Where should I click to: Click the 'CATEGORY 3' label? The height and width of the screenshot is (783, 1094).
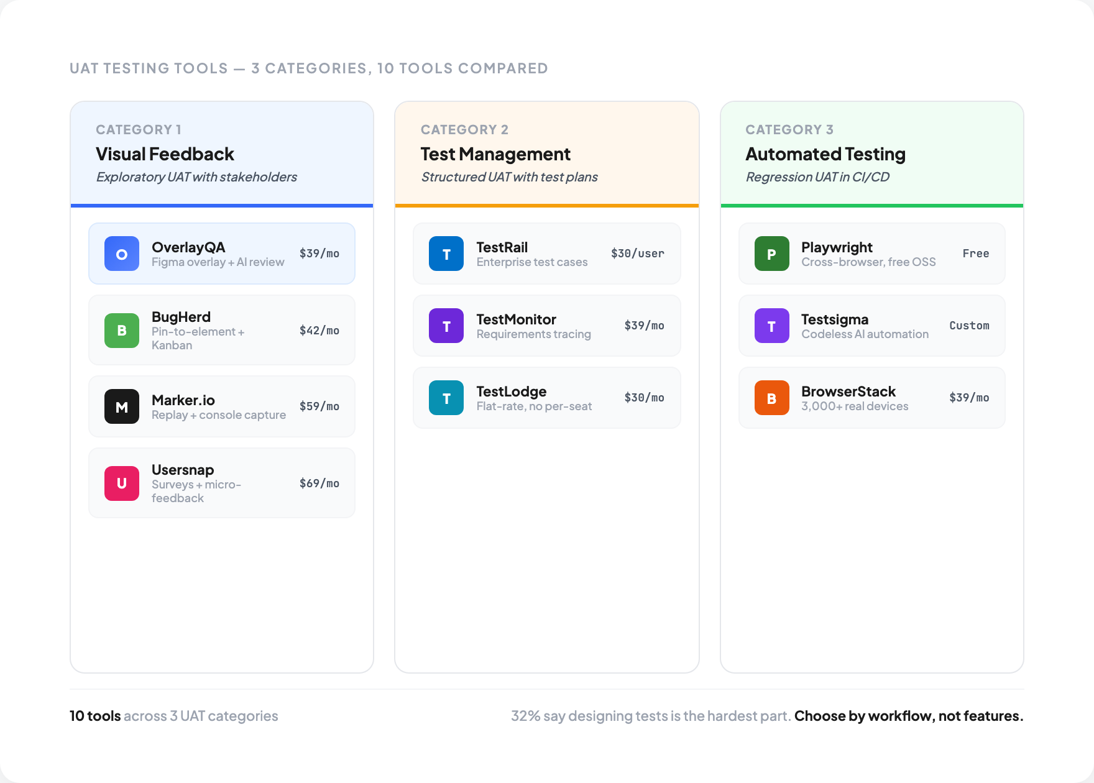click(789, 130)
